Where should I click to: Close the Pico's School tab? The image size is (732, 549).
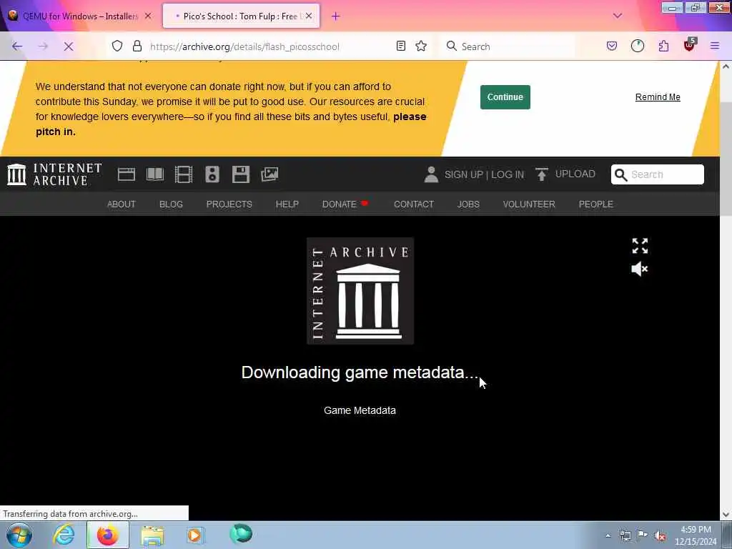pyautogui.click(x=309, y=16)
